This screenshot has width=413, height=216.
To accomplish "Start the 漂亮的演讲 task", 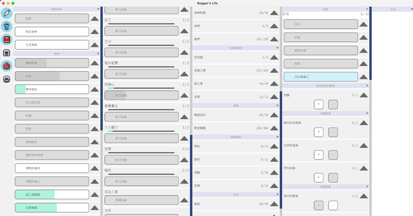I will click(52, 168).
